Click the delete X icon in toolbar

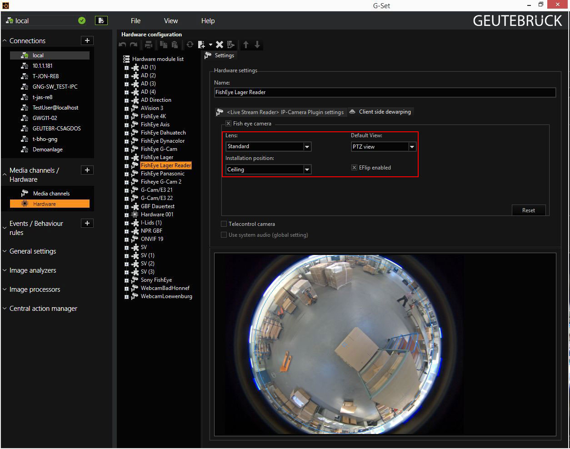point(220,45)
